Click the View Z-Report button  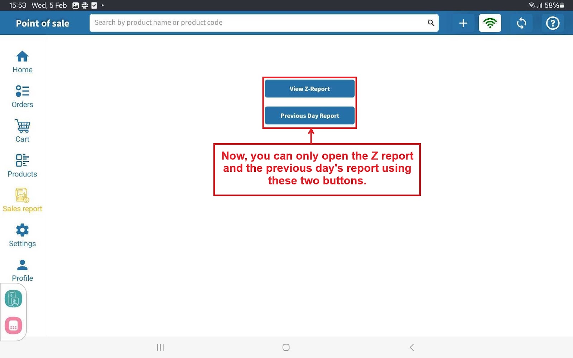click(x=309, y=89)
